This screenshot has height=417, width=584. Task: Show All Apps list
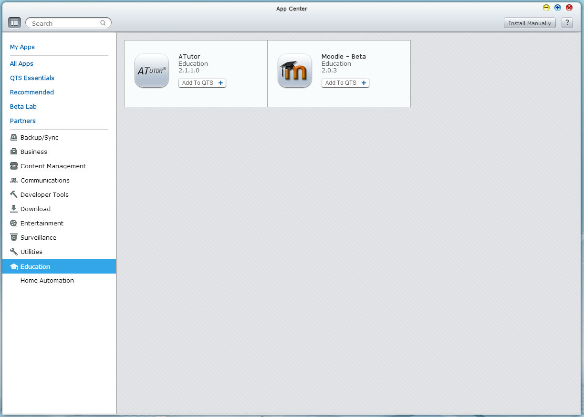coord(21,63)
